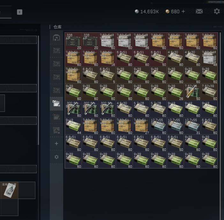The width and height of the screenshot is (224, 220).
Task: Open the III-tier case tab
Action: 56,130
